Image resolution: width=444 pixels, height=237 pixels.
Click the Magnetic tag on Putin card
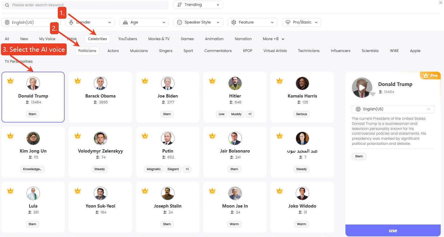point(154,169)
